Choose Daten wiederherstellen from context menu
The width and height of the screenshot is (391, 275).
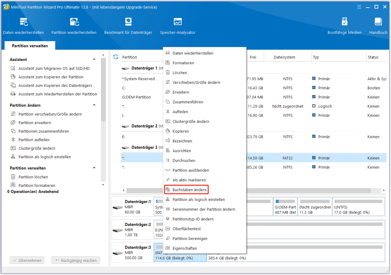pos(205,53)
